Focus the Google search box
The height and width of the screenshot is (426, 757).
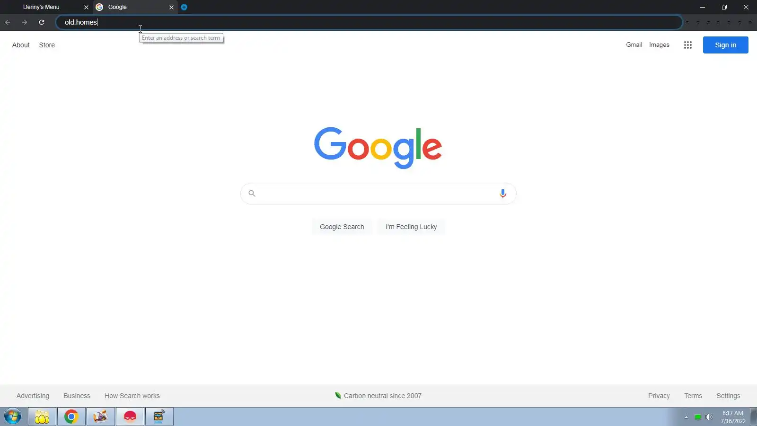[378, 194]
